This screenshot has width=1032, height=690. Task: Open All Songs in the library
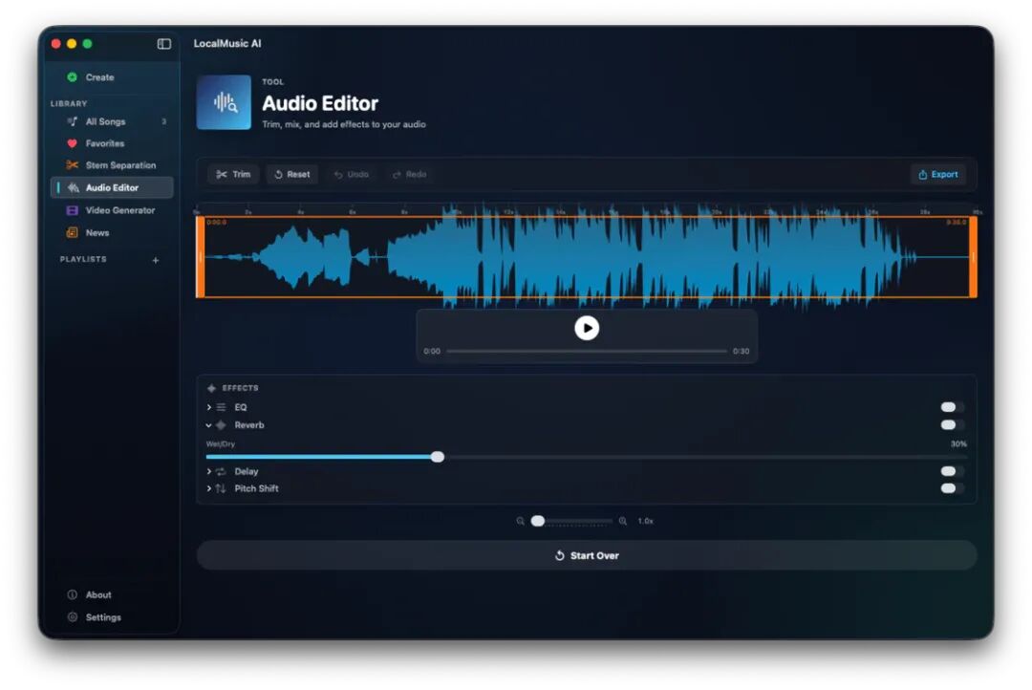click(x=112, y=121)
